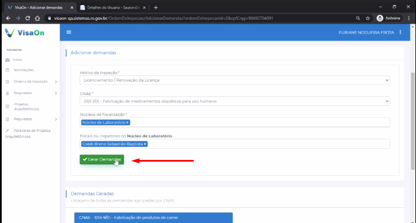The image size is (416, 223).
Task: Click the Listagem de todas as demandas subtitle
Action: click(122, 200)
